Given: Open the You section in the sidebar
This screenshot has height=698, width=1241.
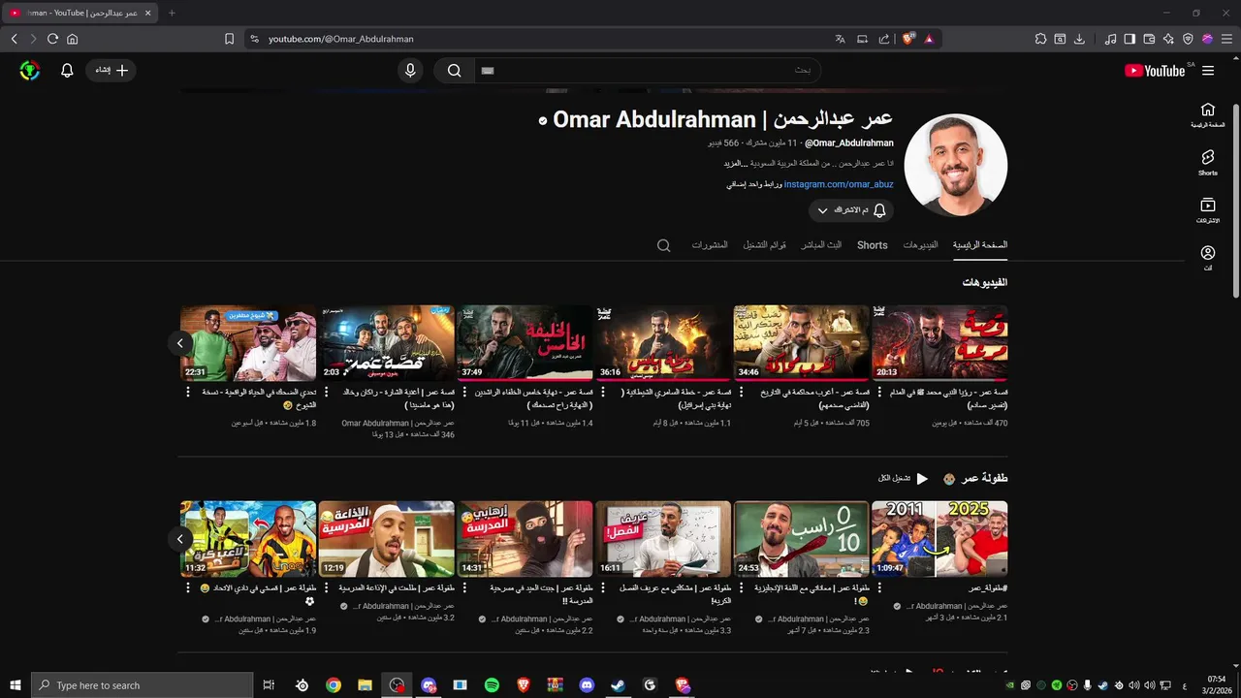Looking at the screenshot, I should [x=1208, y=258].
